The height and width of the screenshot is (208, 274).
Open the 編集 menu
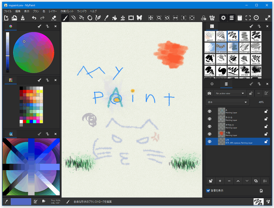[18, 11]
